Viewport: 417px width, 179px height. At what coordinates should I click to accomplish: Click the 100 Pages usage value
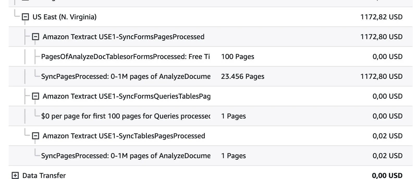click(238, 57)
